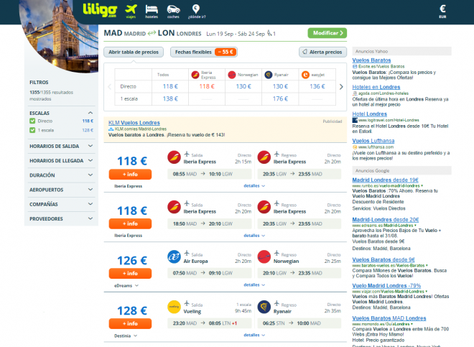Open the Vuelos Baratos MAD Londres link
Image resolution: width=474 pixels, height=347 pixels.
[x=389, y=318]
